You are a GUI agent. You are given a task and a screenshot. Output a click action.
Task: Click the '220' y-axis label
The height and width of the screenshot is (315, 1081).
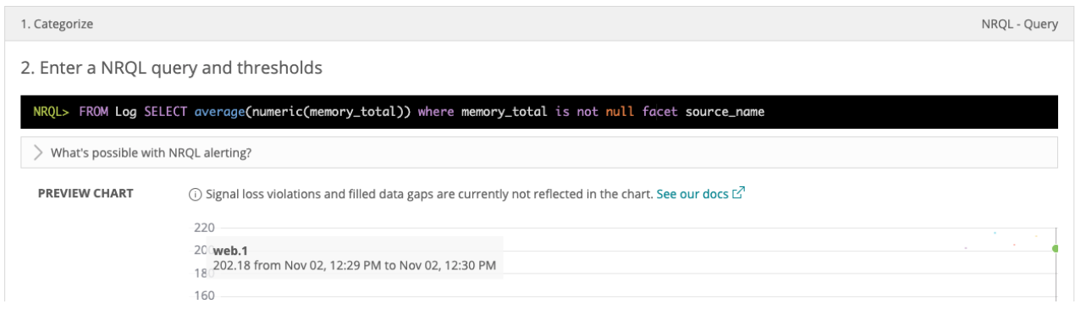click(205, 228)
